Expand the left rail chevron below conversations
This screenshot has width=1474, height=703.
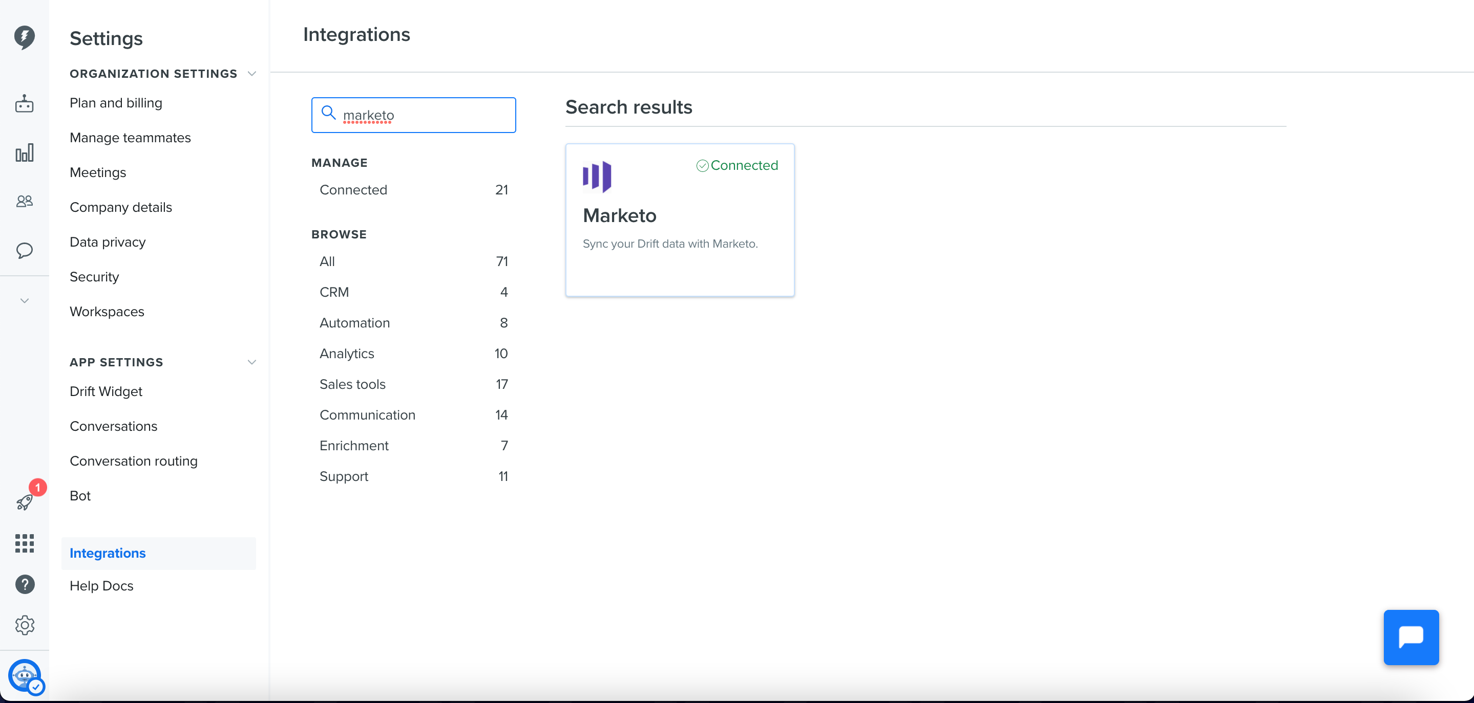pos(24,301)
